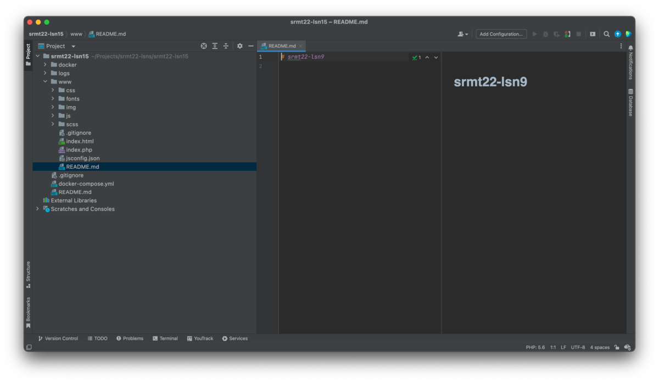Hide the Project panel with minus icon
This screenshot has width=659, height=383.
pyautogui.click(x=251, y=46)
